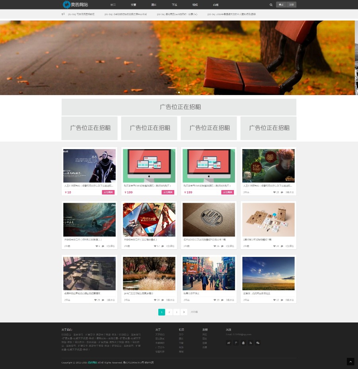Click comment bubble on classroom desks card
358x369 pixels.
coord(103,300)
